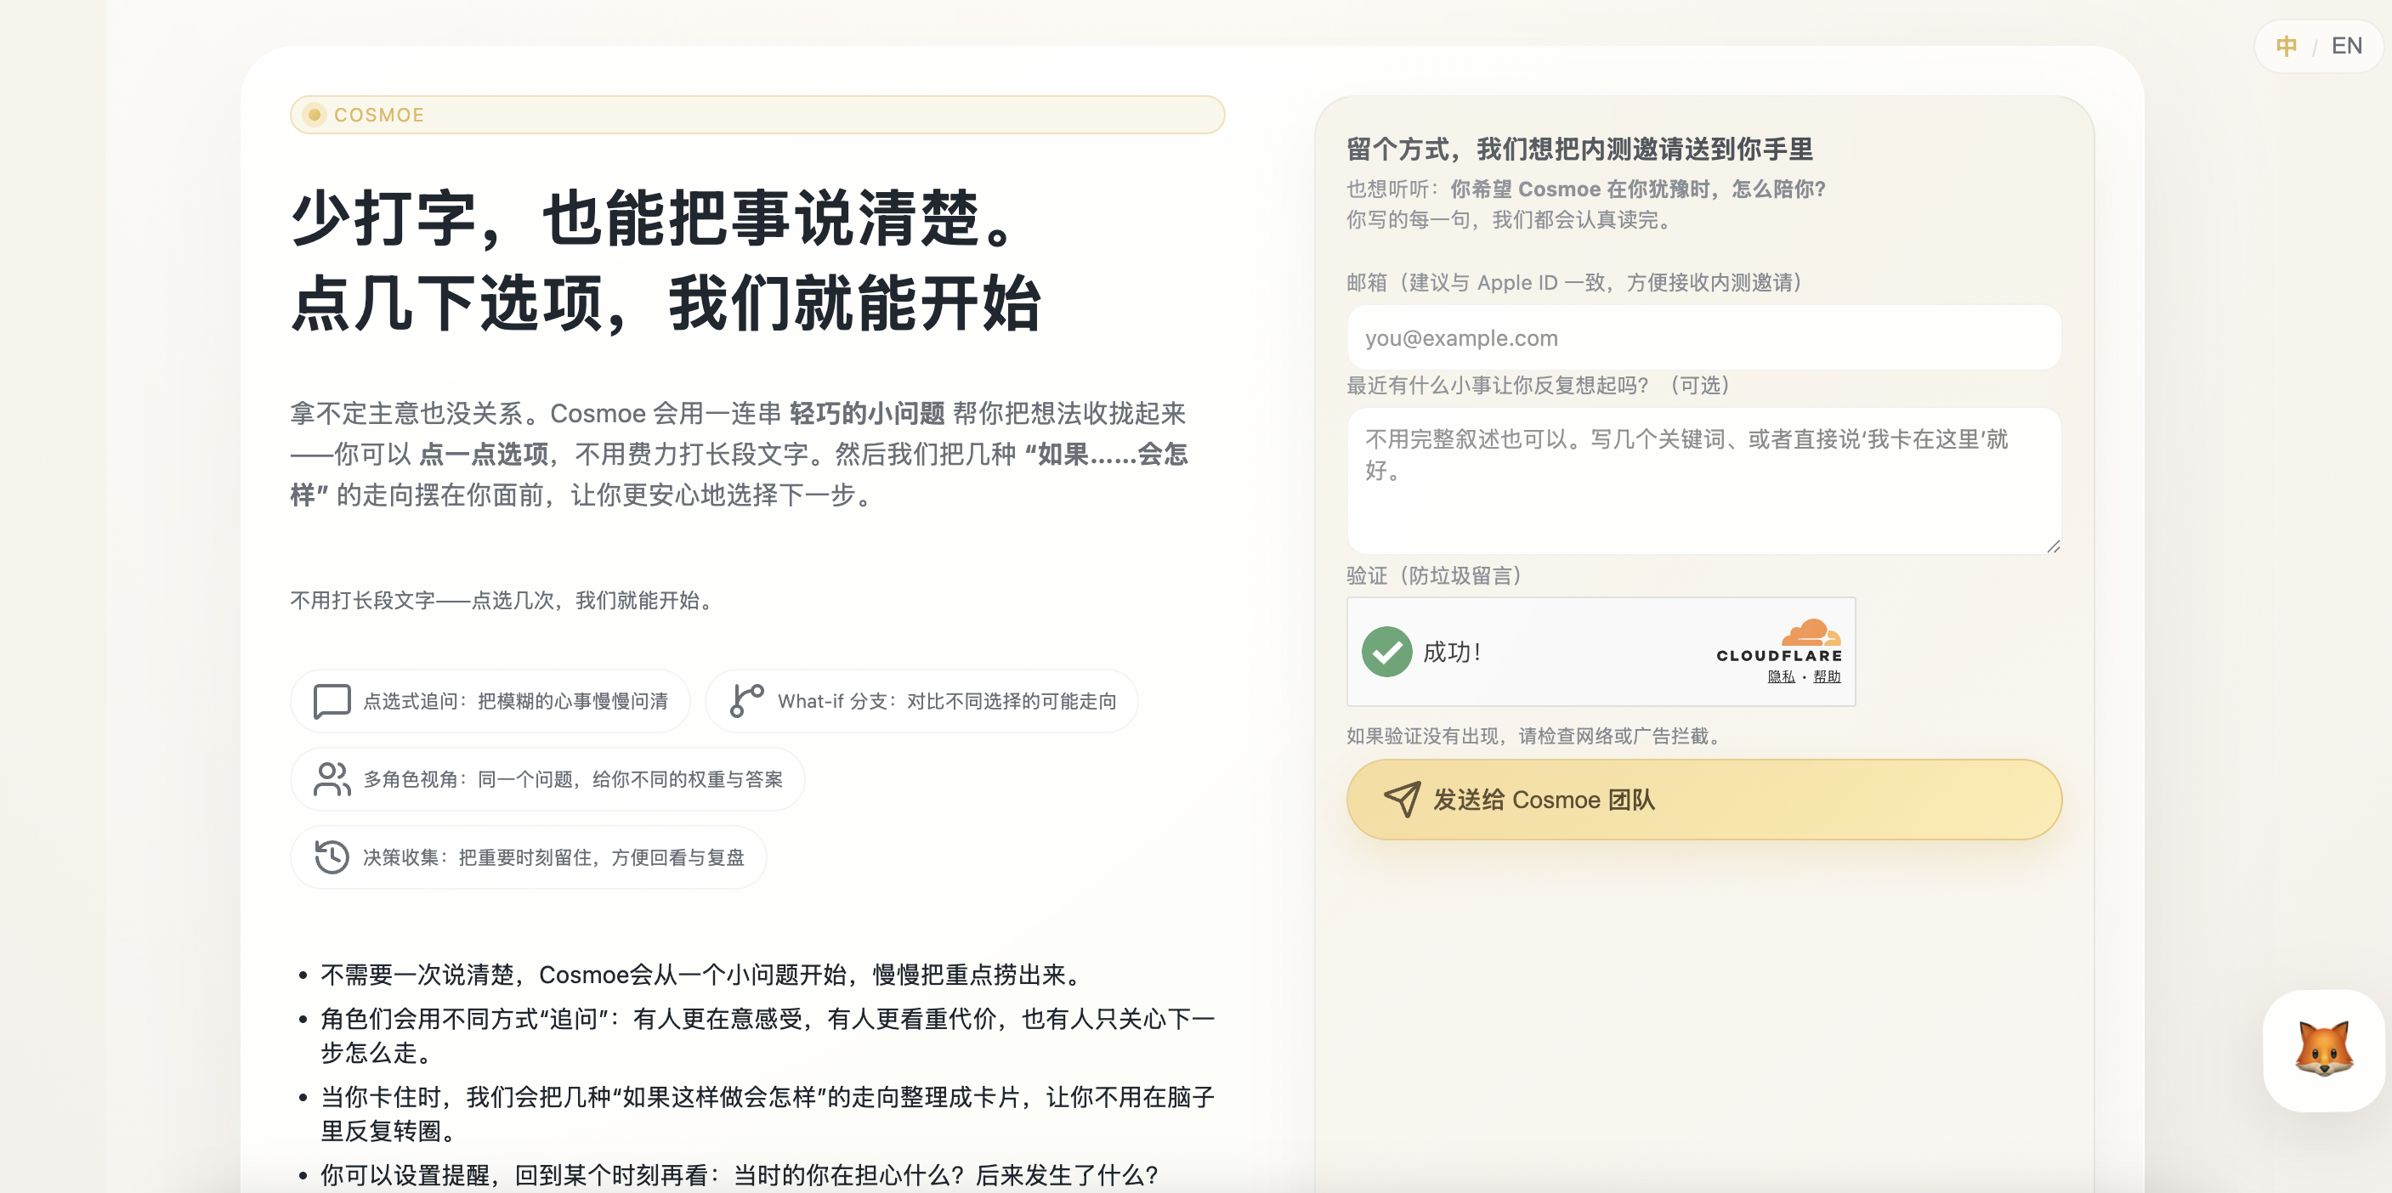2392x1193 pixels.
Task: Click the 发送给 Cosmoe 团队 button
Action: point(1703,800)
